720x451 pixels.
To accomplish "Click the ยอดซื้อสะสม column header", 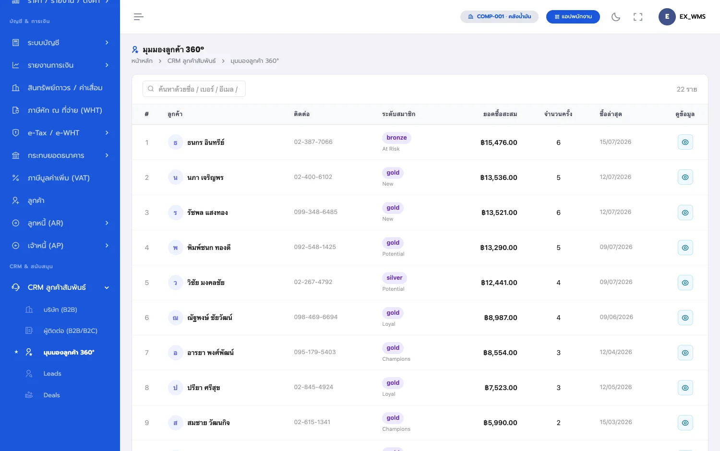I will (500, 114).
